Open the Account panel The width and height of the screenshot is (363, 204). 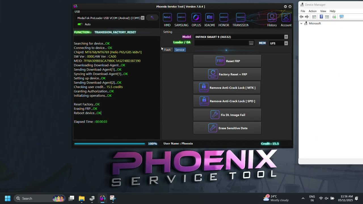point(286,20)
